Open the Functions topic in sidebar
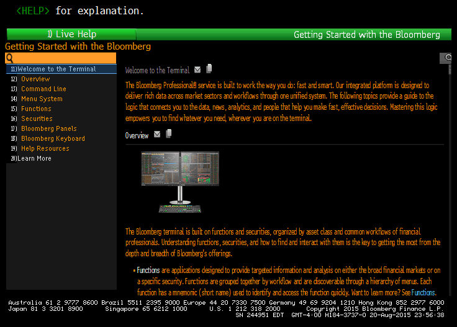Image resolution: width=457 pixels, height=327 pixels. click(x=36, y=109)
